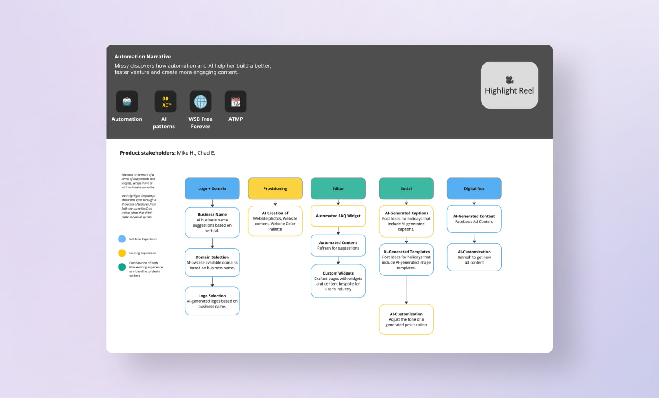This screenshot has width=659, height=398.
Task: Click the Automation robot icon
Action: 127,101
